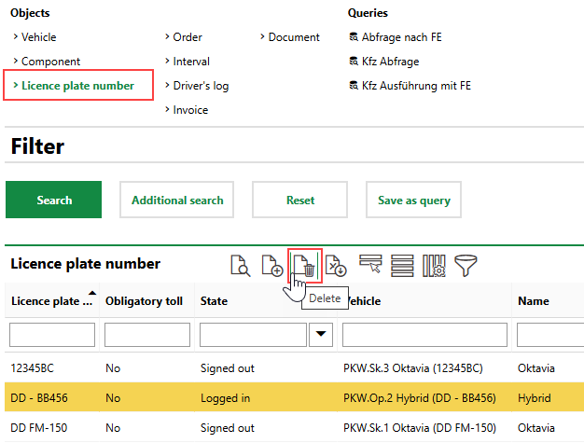Open the column settings gear icon
This screenshot has height=443, width=584.
(435, 266)
